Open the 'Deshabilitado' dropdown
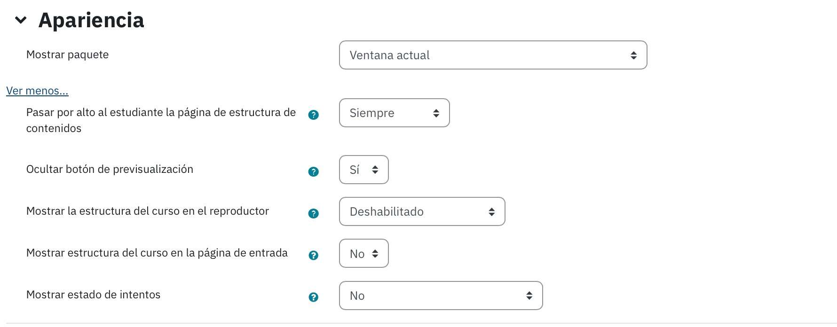The image size is (837, 327). (422, 211)
